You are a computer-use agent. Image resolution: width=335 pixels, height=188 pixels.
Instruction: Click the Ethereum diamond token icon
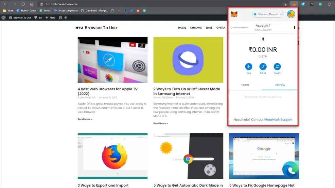[x=263, y=39]
